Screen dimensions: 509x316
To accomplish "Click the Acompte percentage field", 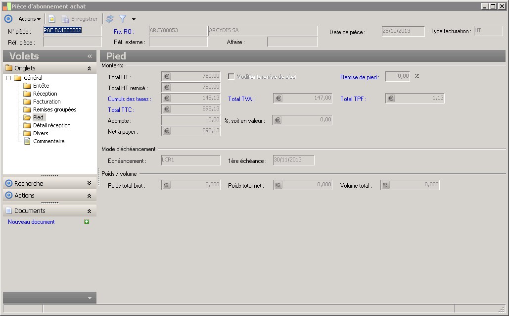I will click(x=191, y=120).
